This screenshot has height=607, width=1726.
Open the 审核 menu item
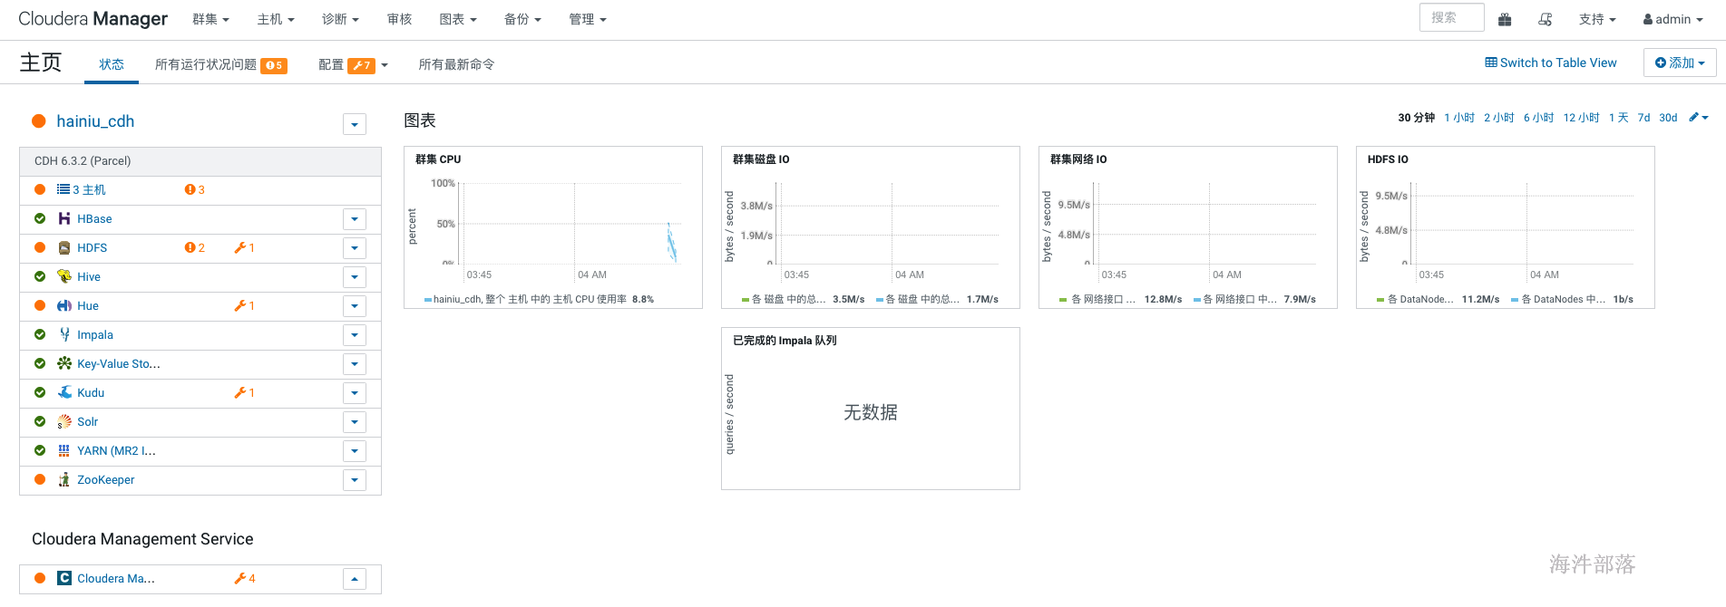(x=399, y=19)
